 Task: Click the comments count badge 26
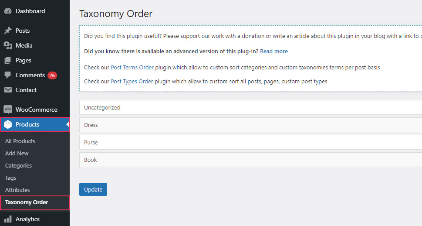52,75
